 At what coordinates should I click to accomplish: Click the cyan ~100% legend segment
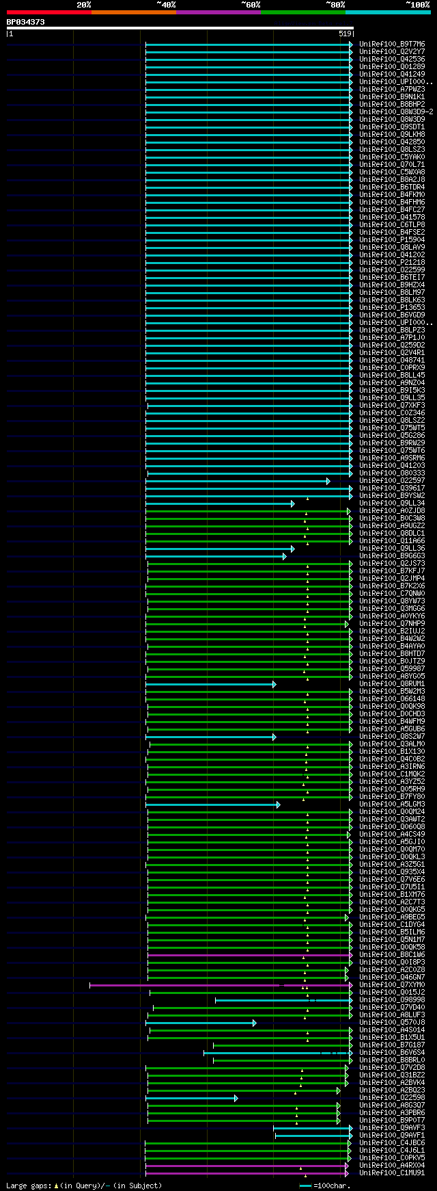point(388,12)
